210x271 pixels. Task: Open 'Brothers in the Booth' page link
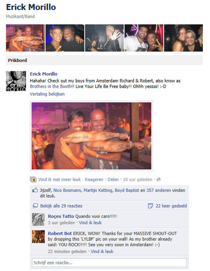click(x=51, y=86)
